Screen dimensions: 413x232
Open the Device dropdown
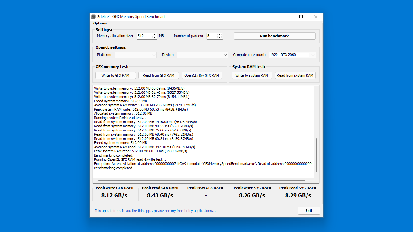pos(203,55)
